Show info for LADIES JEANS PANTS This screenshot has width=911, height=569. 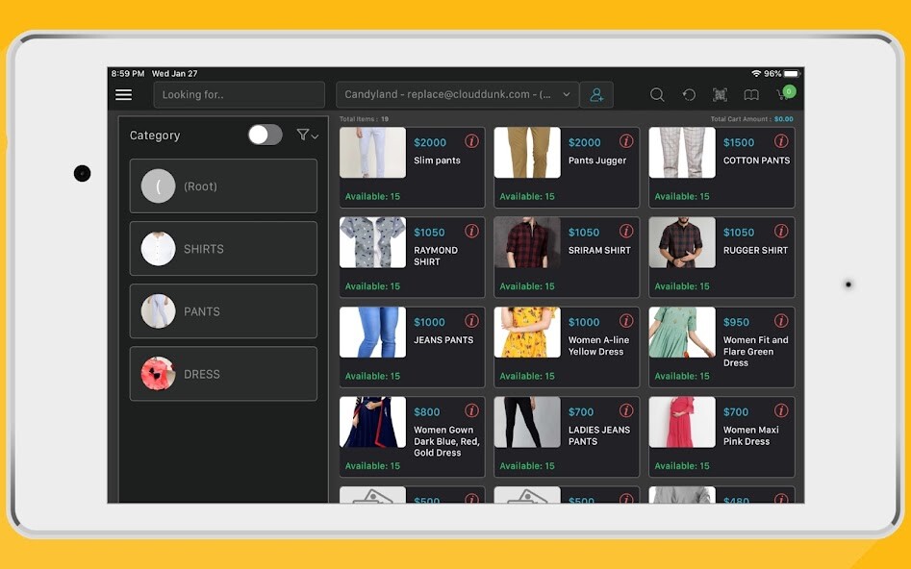[626, 410]
